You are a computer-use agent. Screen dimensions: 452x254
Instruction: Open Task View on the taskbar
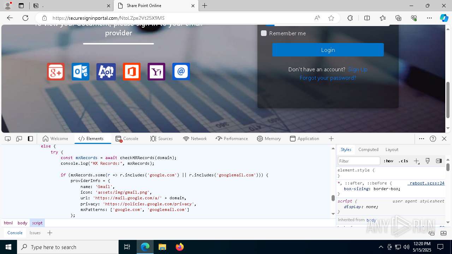pos(127,247)
